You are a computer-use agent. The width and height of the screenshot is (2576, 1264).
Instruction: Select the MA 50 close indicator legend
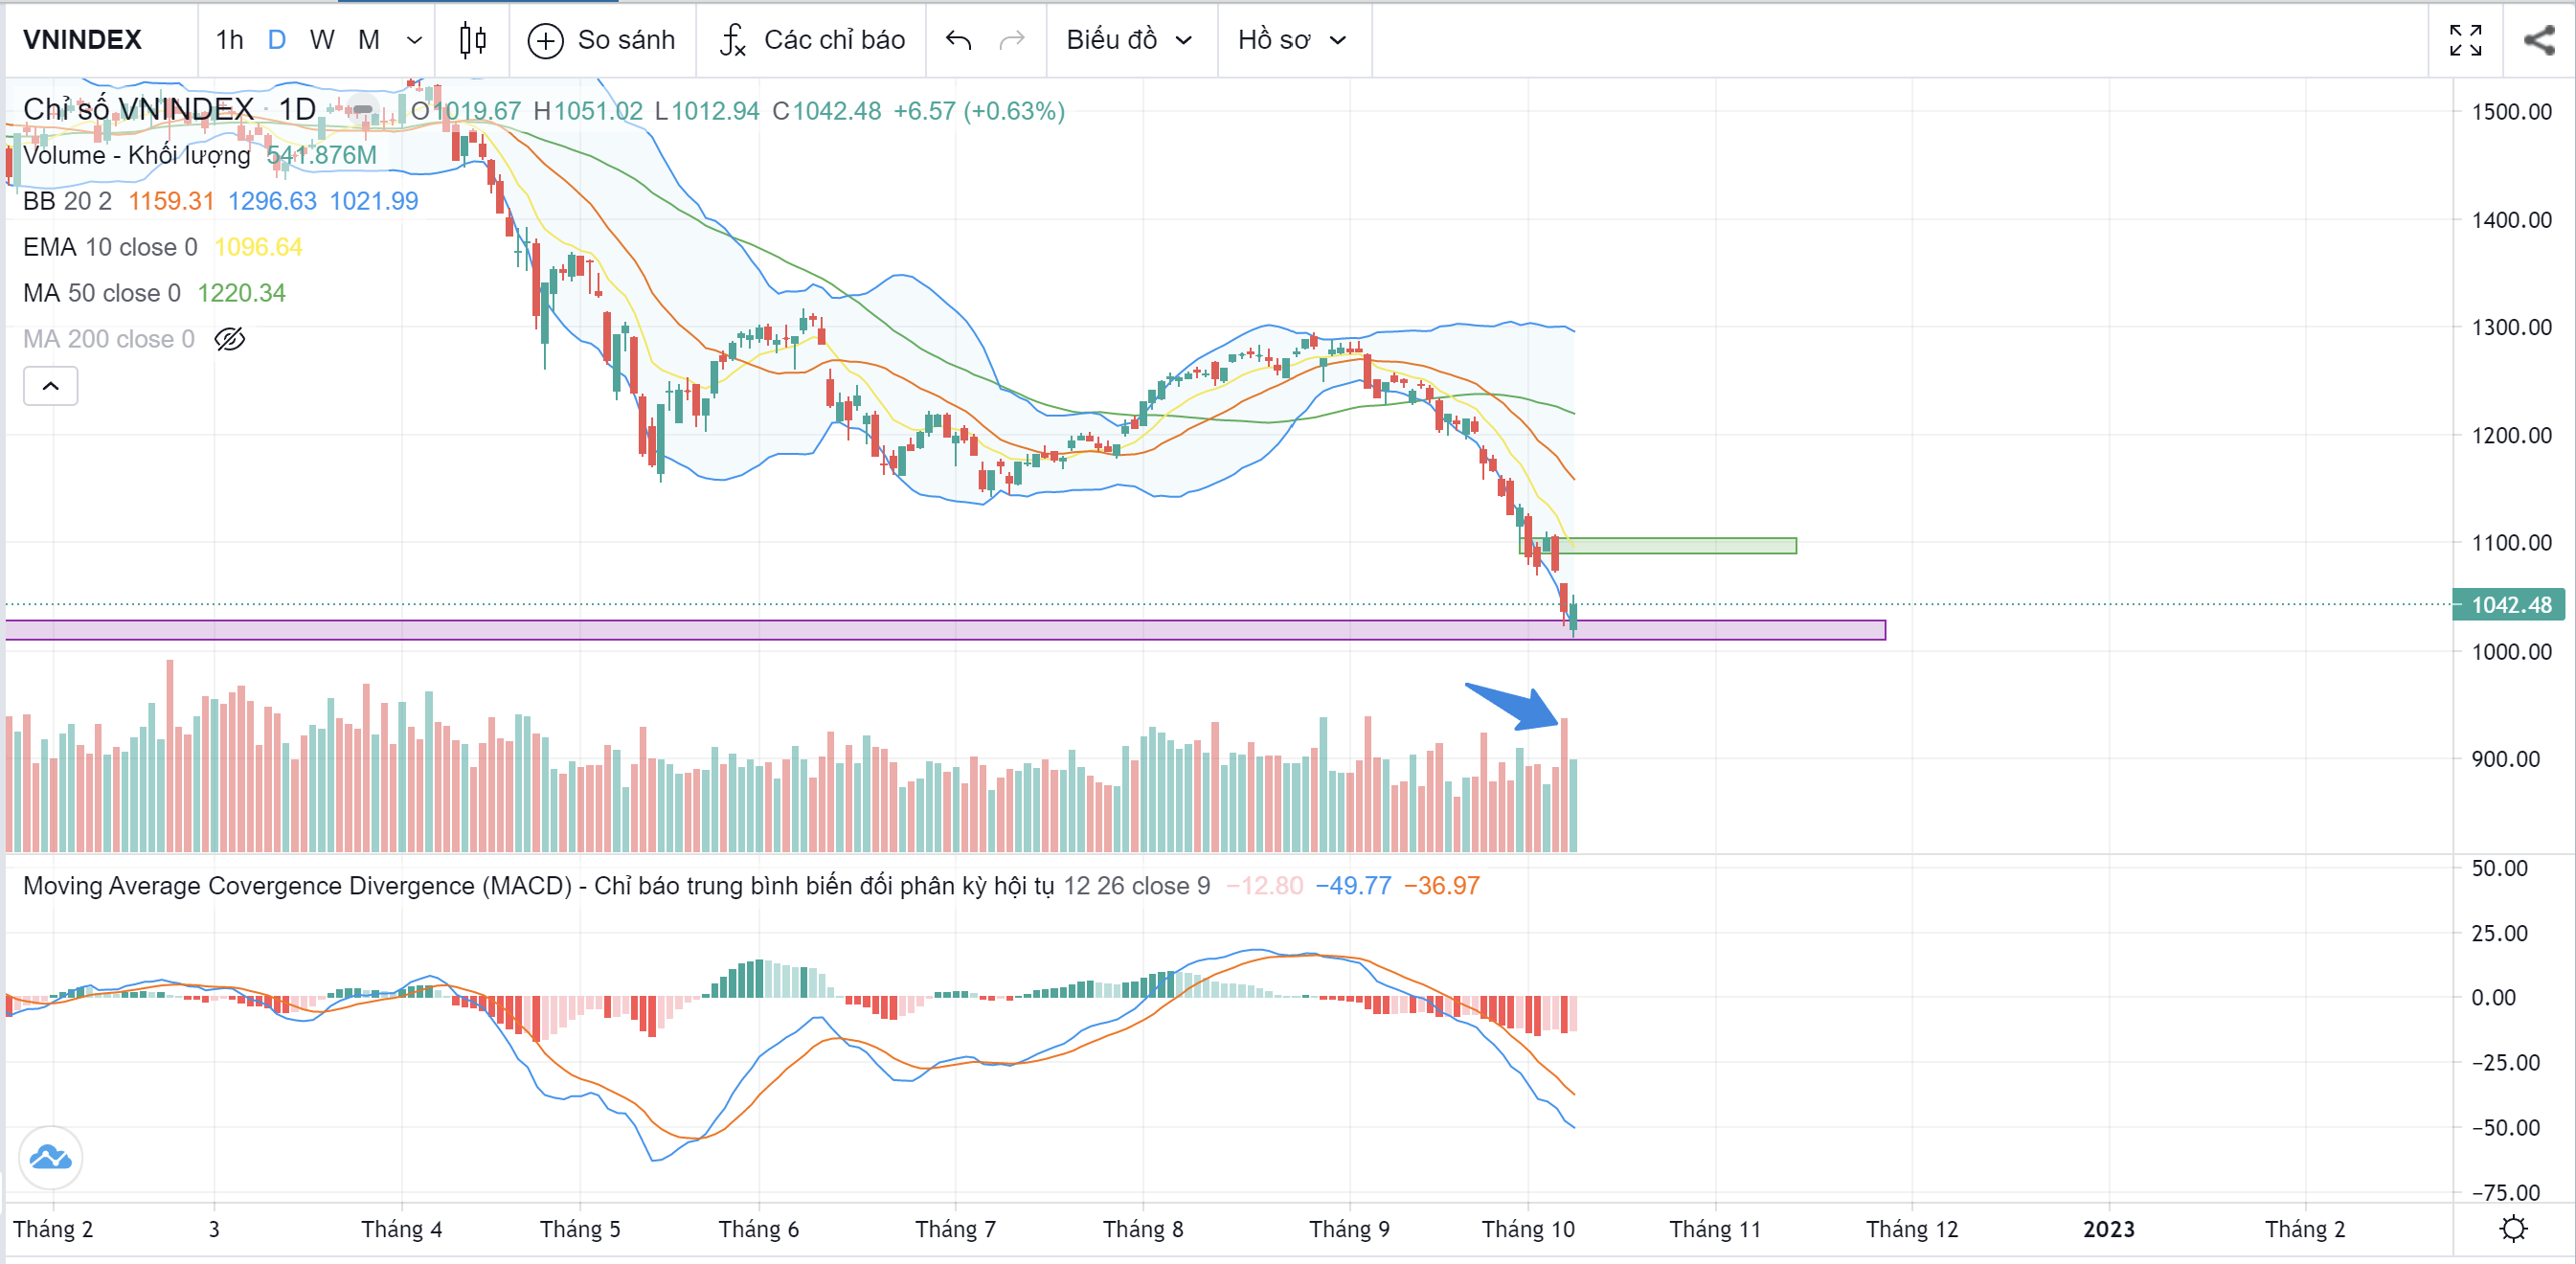(102, 293)
